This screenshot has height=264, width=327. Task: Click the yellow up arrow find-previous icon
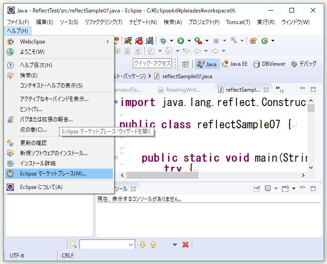153,245
